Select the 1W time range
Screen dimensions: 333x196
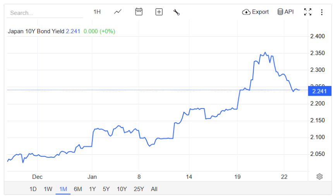[x=48, y=189]
